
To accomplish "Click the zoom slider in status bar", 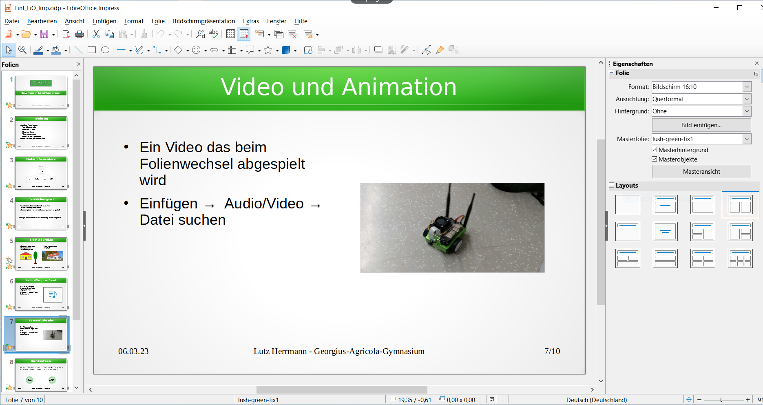I will point(721,400).
